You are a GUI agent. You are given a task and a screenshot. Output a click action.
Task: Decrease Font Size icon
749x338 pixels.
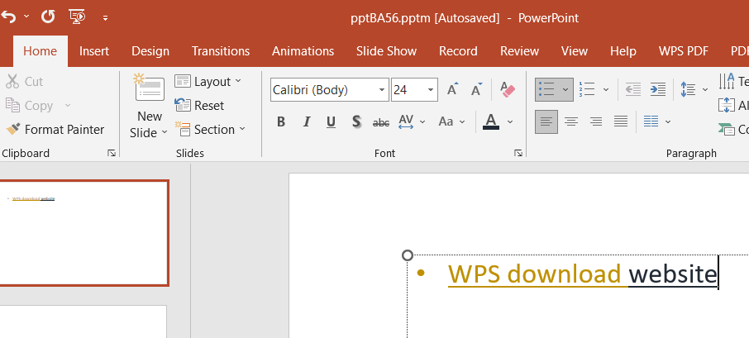(476, 89)
